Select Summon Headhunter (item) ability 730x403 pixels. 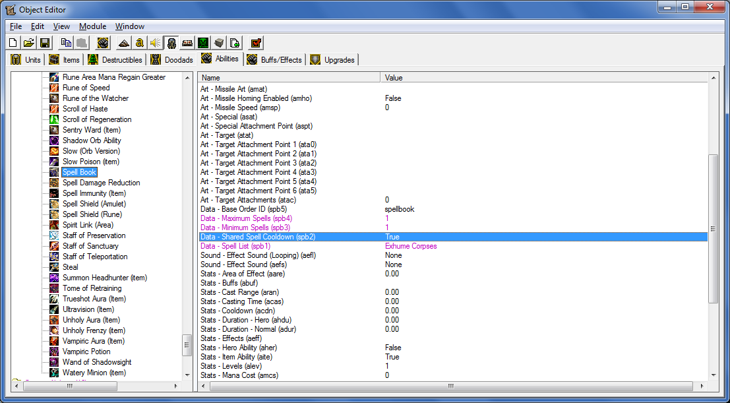point(105,278)
